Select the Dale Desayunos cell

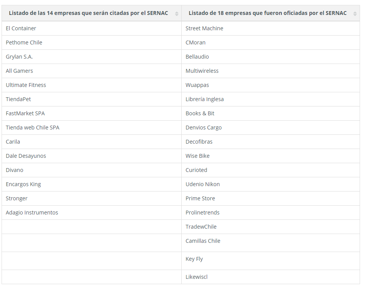tap(92, 156)
